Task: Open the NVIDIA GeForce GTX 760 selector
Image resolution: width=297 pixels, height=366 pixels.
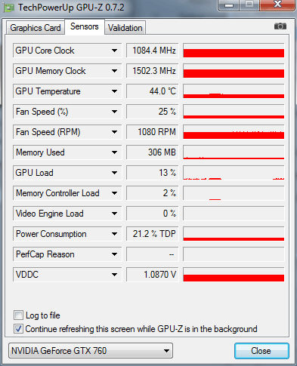Action: coord(91,351)
